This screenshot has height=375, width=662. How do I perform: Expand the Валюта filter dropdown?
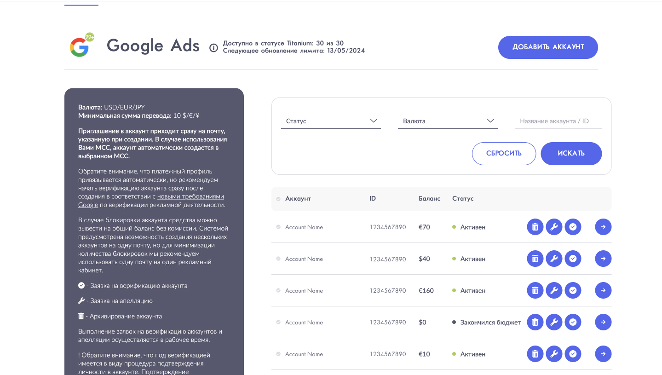[448, 121]
